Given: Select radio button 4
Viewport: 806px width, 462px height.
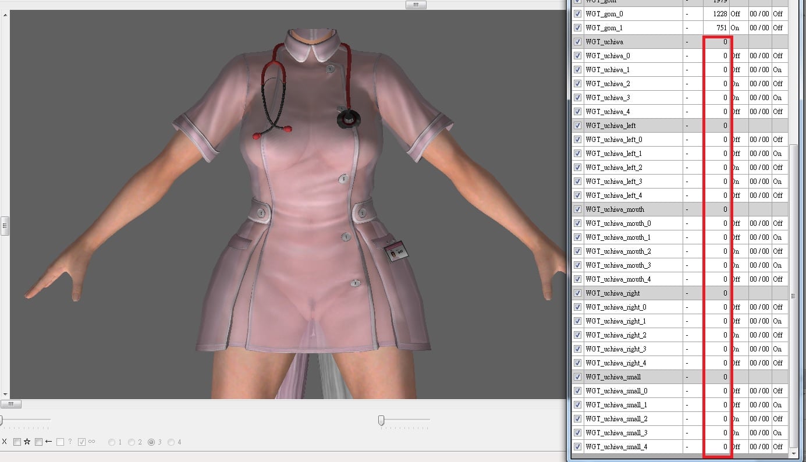Looking at the screenshot, I should coord(171,442).
